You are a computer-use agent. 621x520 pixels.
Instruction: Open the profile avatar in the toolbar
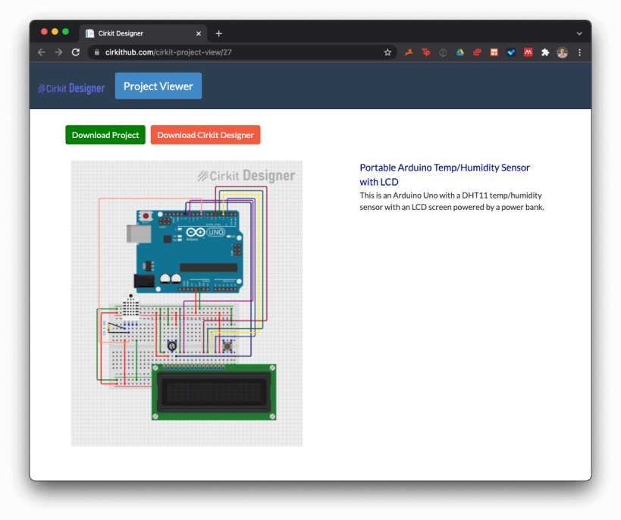pyautogui.click(x=562, y=52)
